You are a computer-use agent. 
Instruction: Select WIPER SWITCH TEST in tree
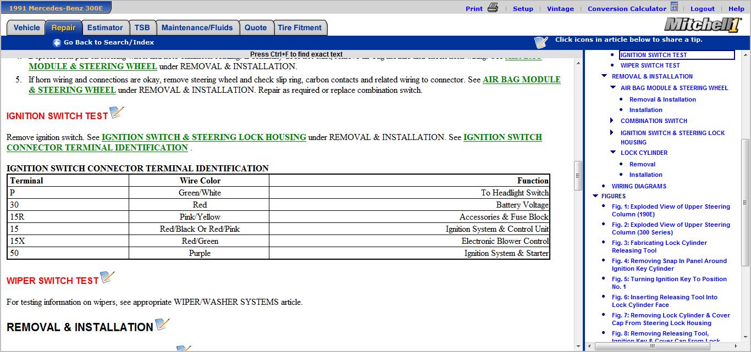[650, 65]
